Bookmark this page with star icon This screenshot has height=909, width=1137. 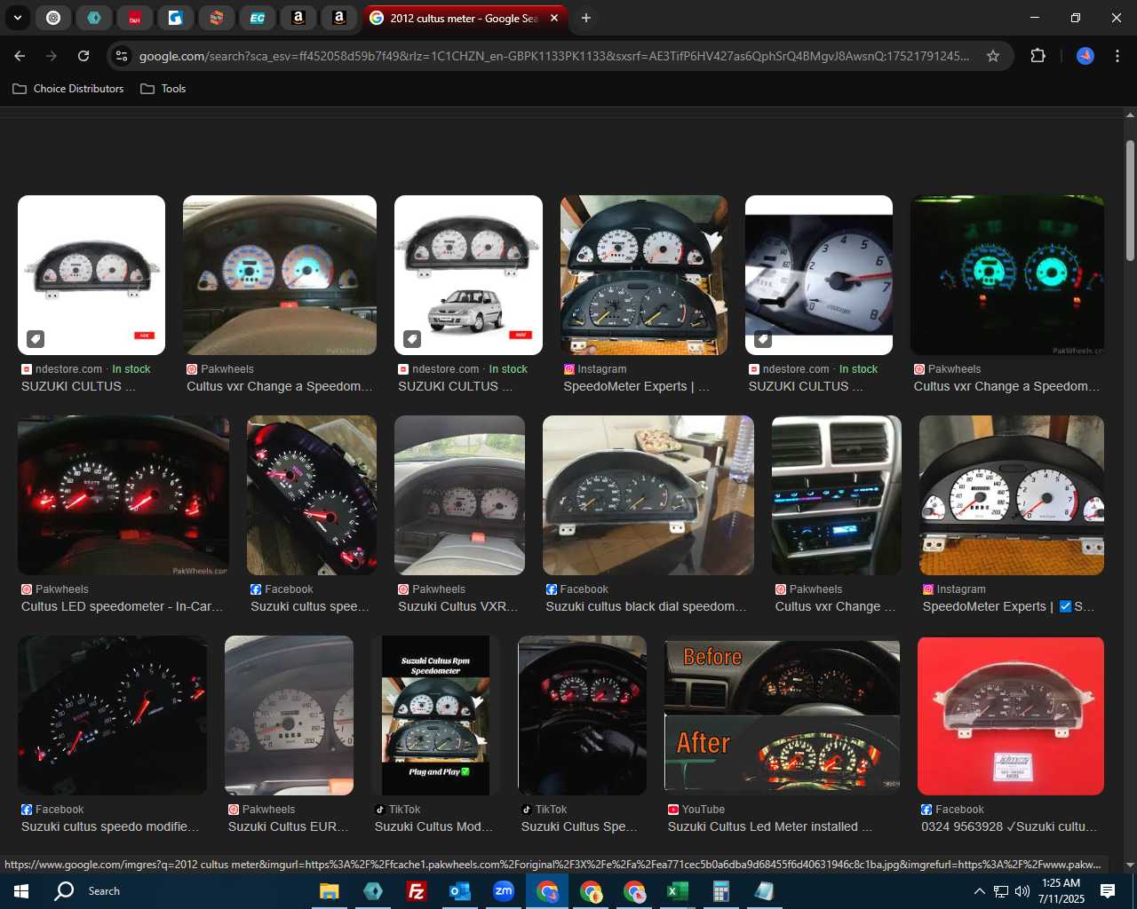coord(993,56)
